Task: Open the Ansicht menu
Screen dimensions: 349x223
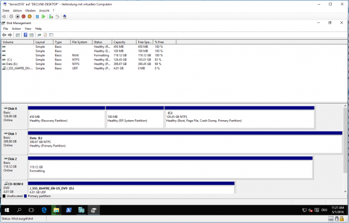Action: click(44, 10)
